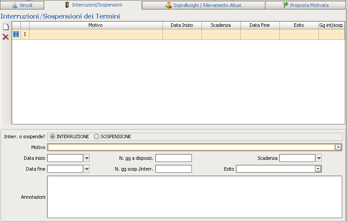
Task: Click the traffic light icon on Interruzioni/Sospensioni tab
Action: (67, 5)
